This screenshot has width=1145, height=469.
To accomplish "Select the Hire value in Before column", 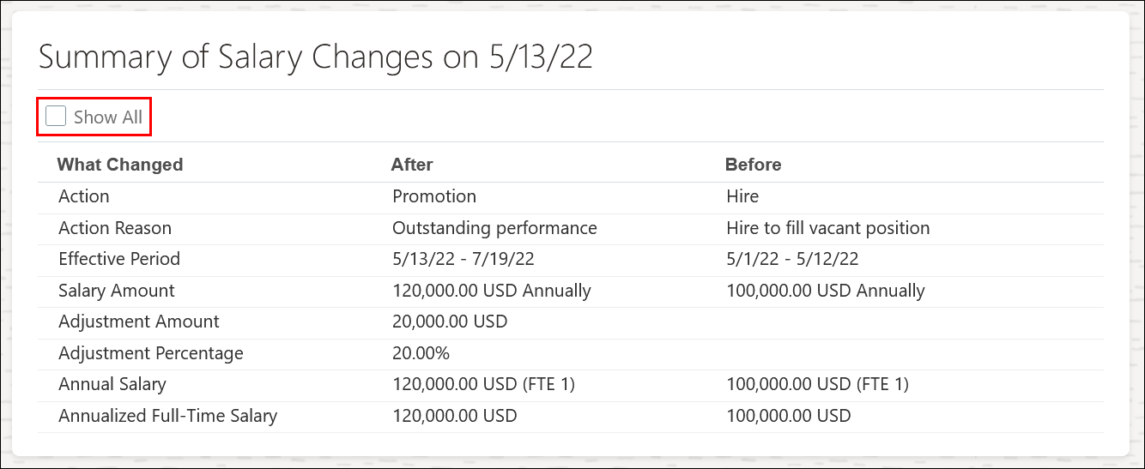I will coord(742,196).
